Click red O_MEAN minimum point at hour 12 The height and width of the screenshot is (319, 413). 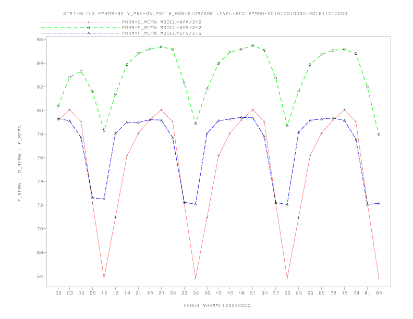point(104,278)
